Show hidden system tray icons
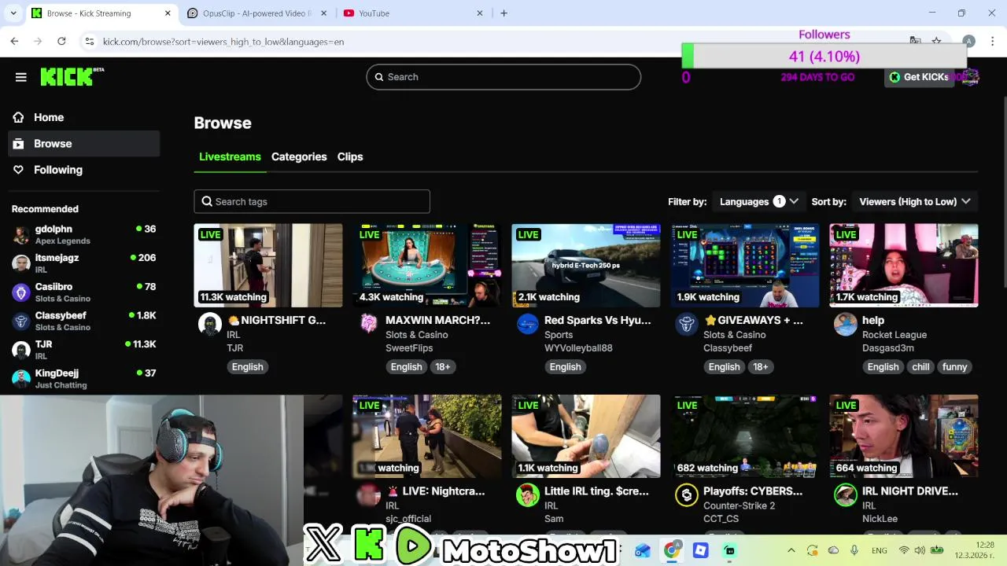This screenshot has width=1007, height=566. click(x=791, y=551)
